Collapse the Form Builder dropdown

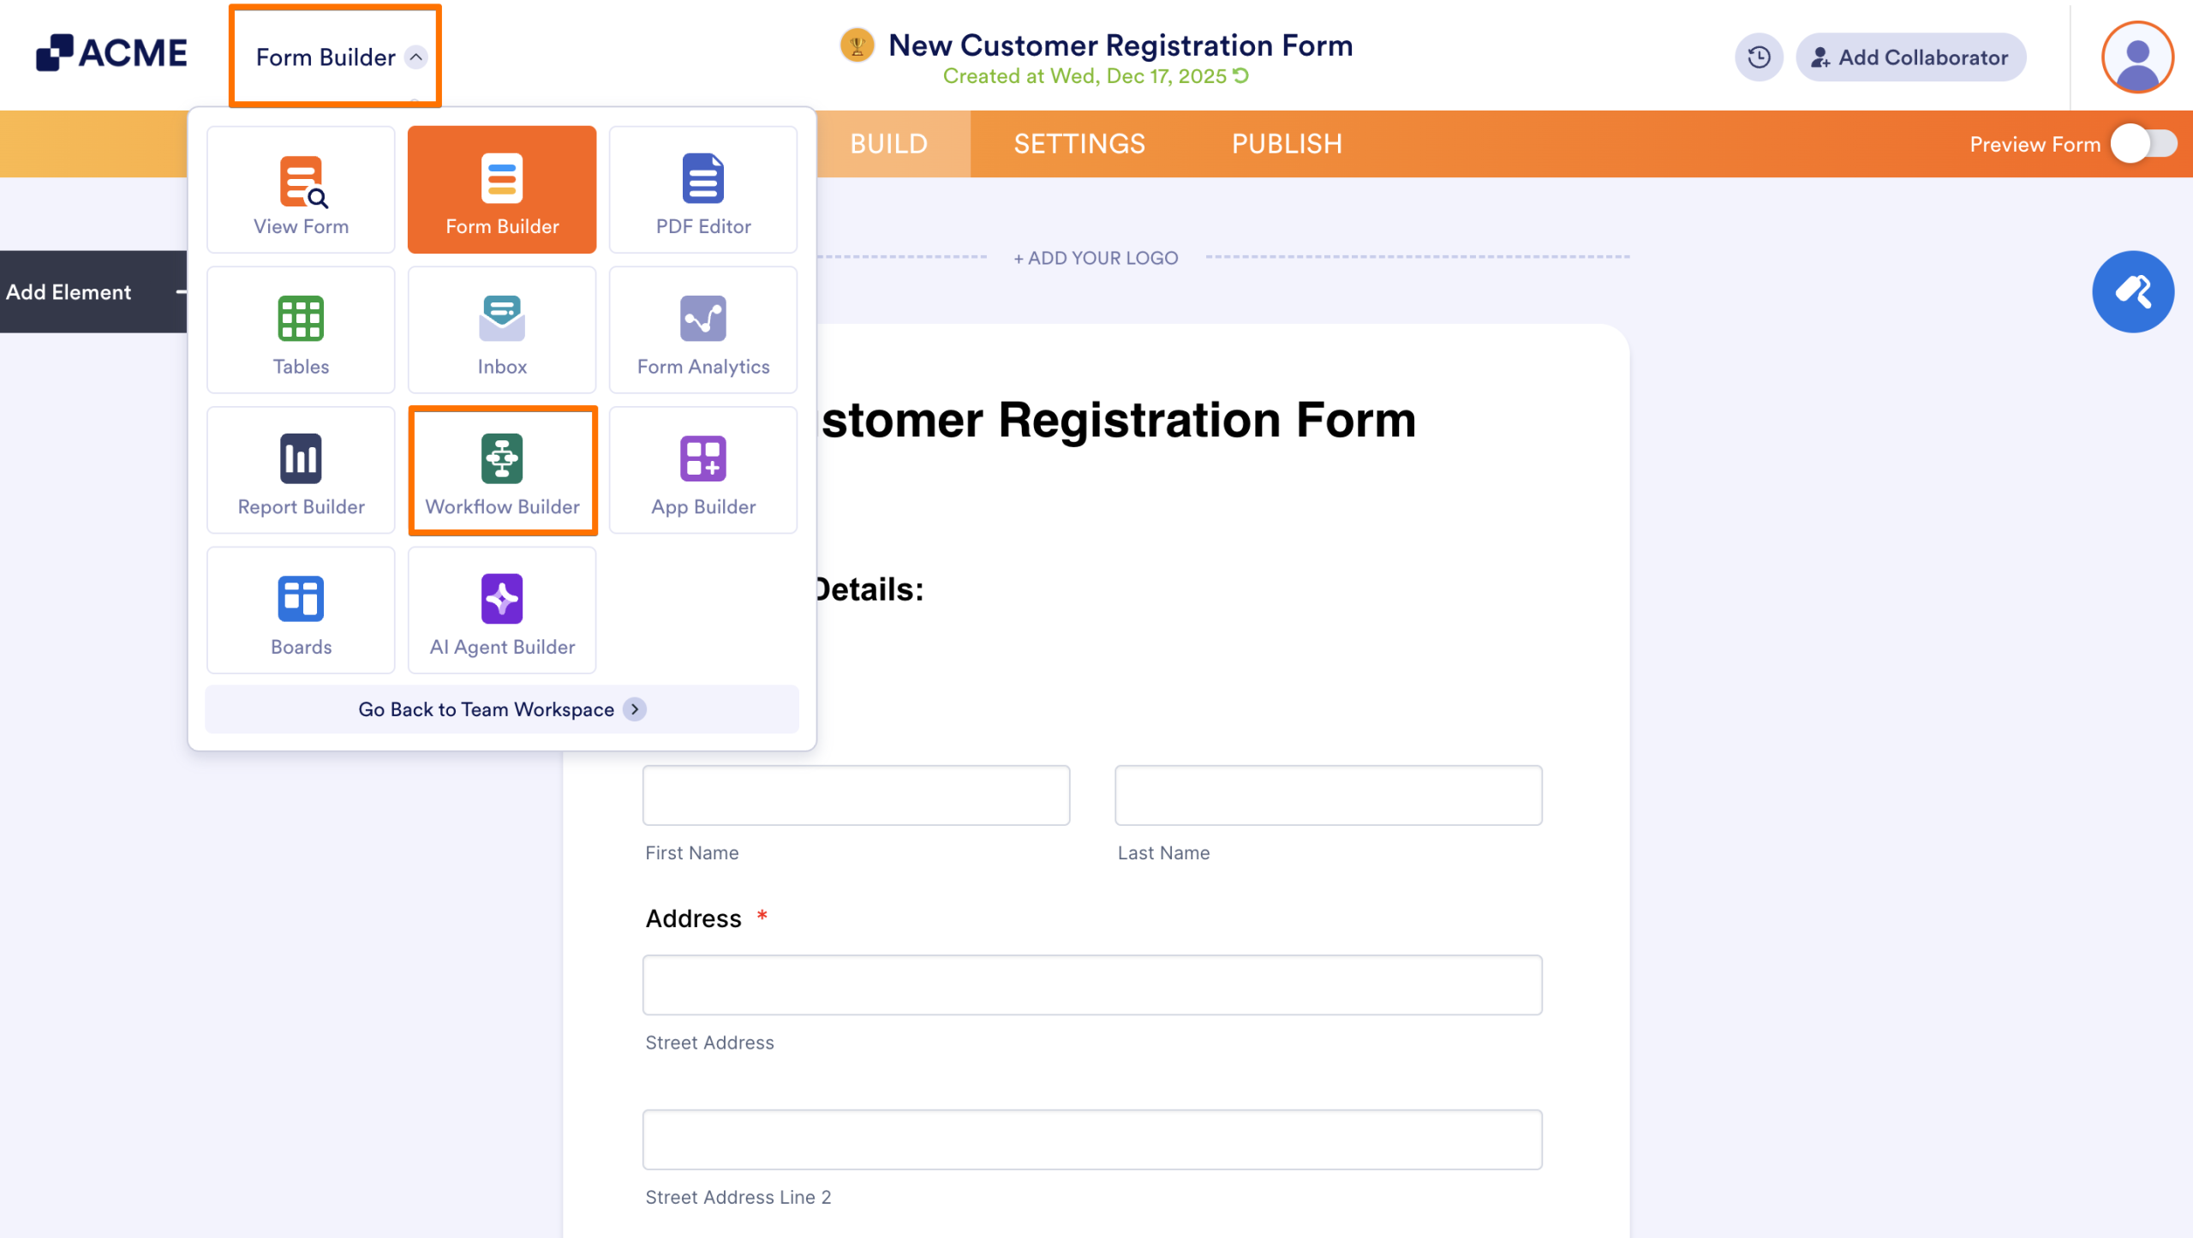click(334, 57)
